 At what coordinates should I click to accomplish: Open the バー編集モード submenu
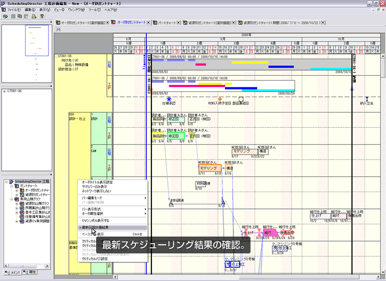(113, 198)
